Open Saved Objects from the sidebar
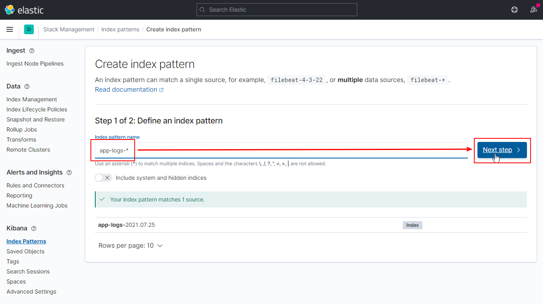This screenshot has height=304, width=543. 25,251
